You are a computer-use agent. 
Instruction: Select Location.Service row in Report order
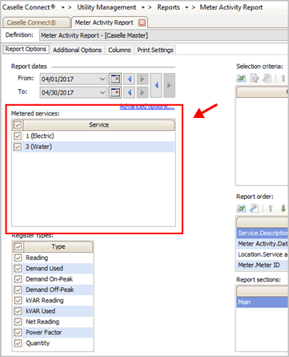[263, 254]
